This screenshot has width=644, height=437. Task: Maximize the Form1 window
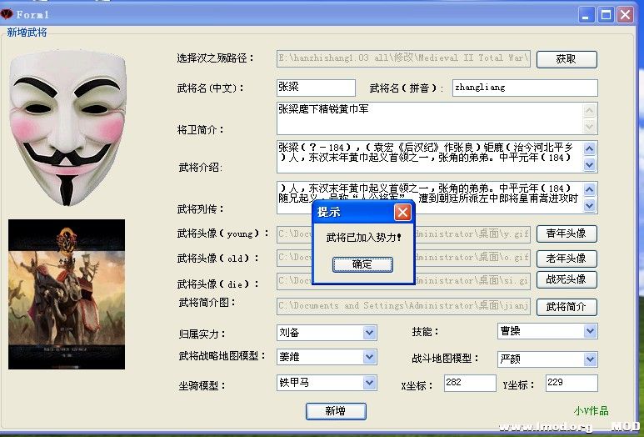point(607,15)
